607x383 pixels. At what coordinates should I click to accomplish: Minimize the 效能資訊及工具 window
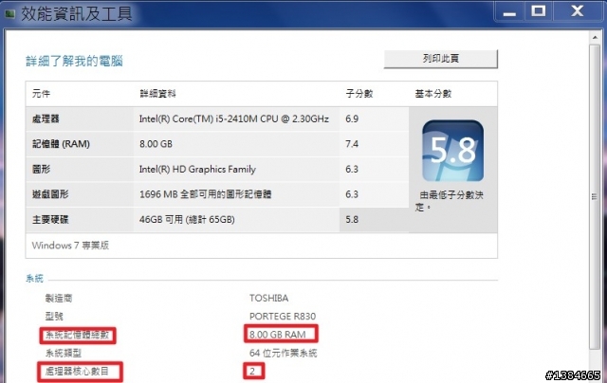(509, 11)
